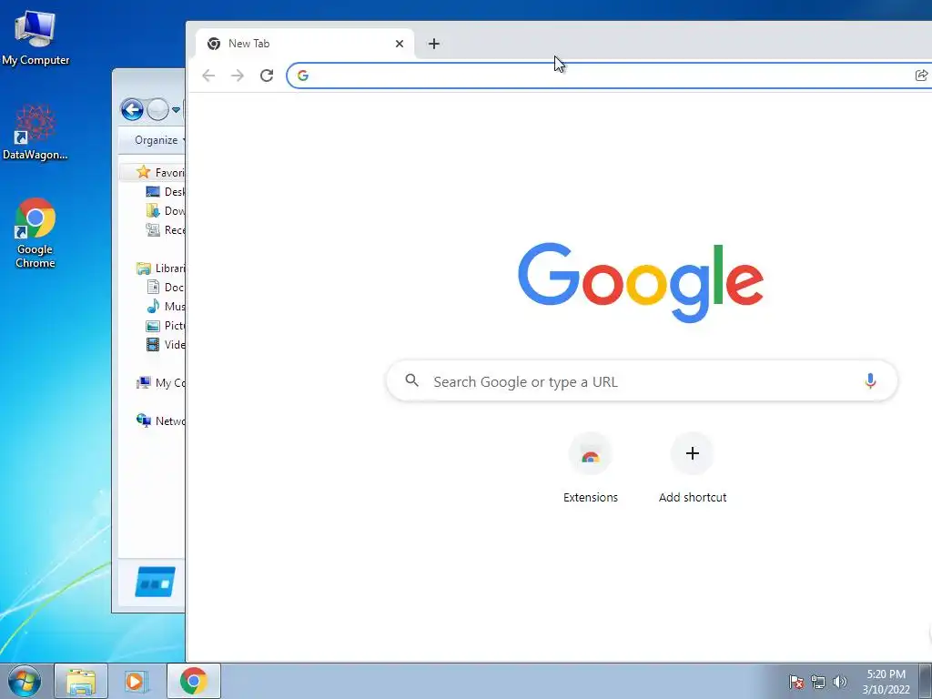Click the taskbar clock showing 5:20 PM
932x699 pixels.
tap(886, 682)
